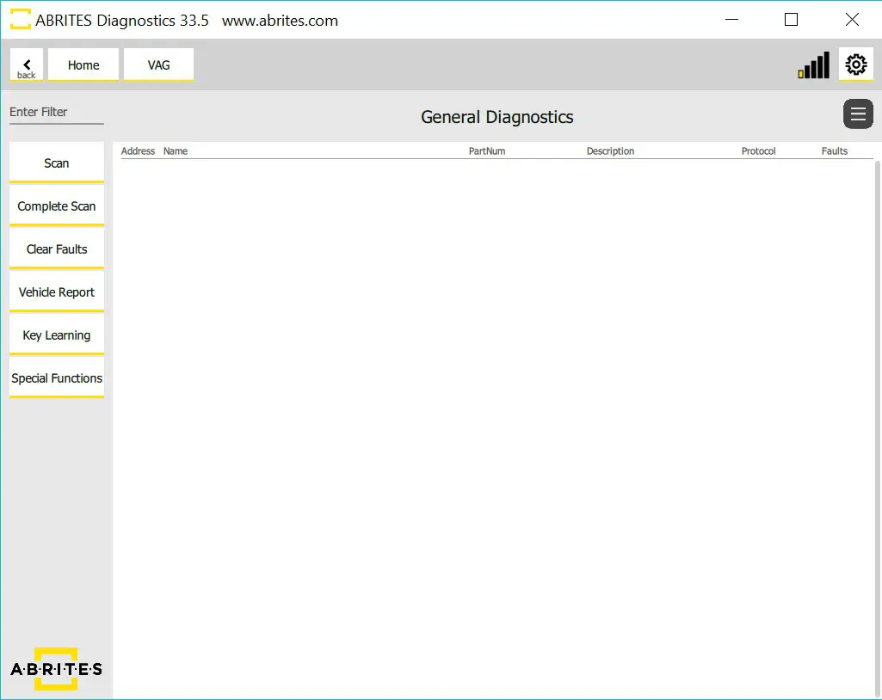Sort by the Address column header
Screen dimensions: 882x700
(x=138, y=150)
